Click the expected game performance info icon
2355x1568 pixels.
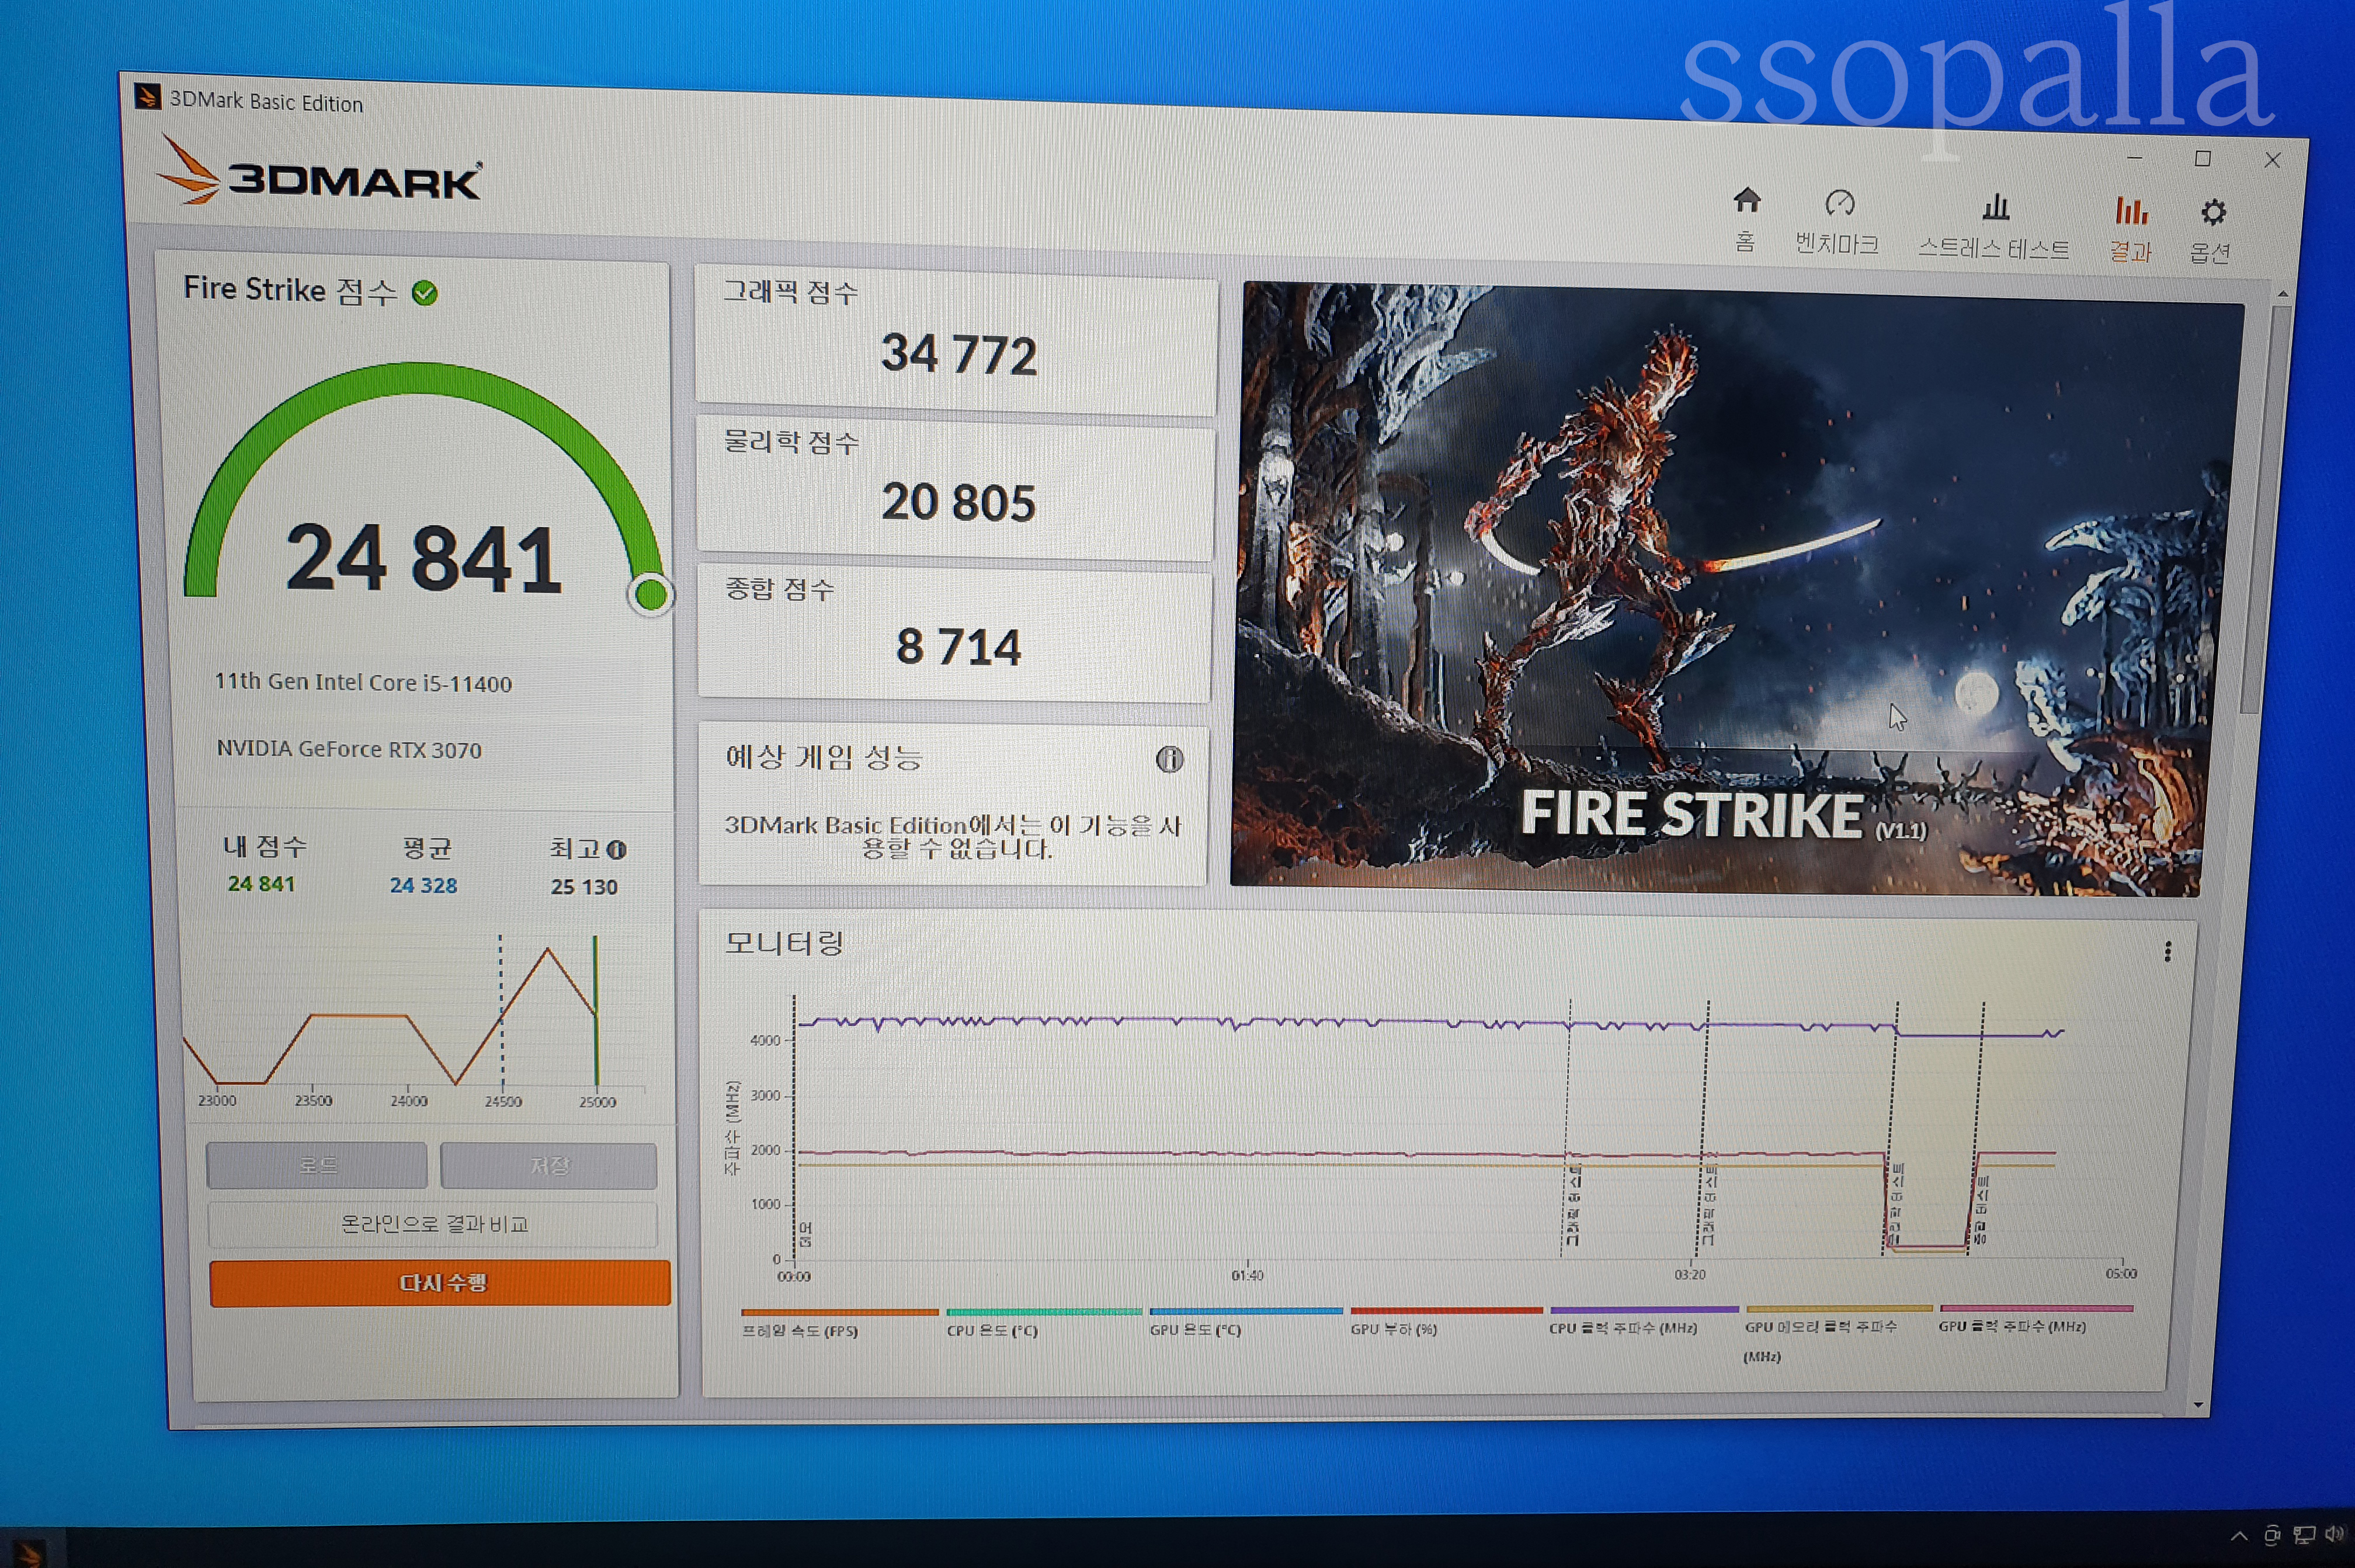click(1169, 759)
